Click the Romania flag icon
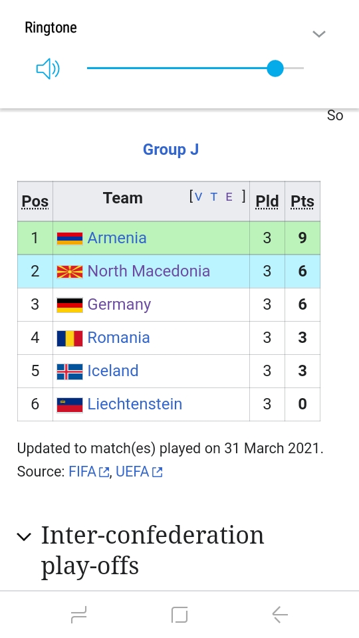Image resolution: width=359 pixels, height=638 pixels. 70,338
